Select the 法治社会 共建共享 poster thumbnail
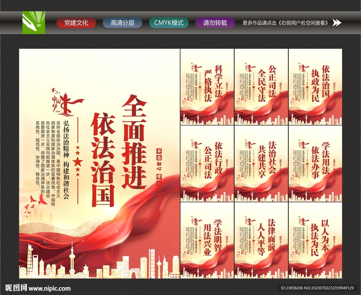Screen dimensions: 361x295 click(x=261, y=164)
